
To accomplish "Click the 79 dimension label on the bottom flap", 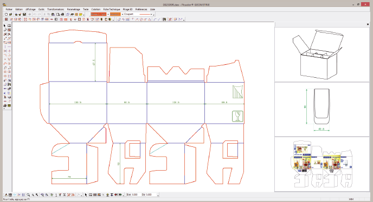I will click(69, 177).
